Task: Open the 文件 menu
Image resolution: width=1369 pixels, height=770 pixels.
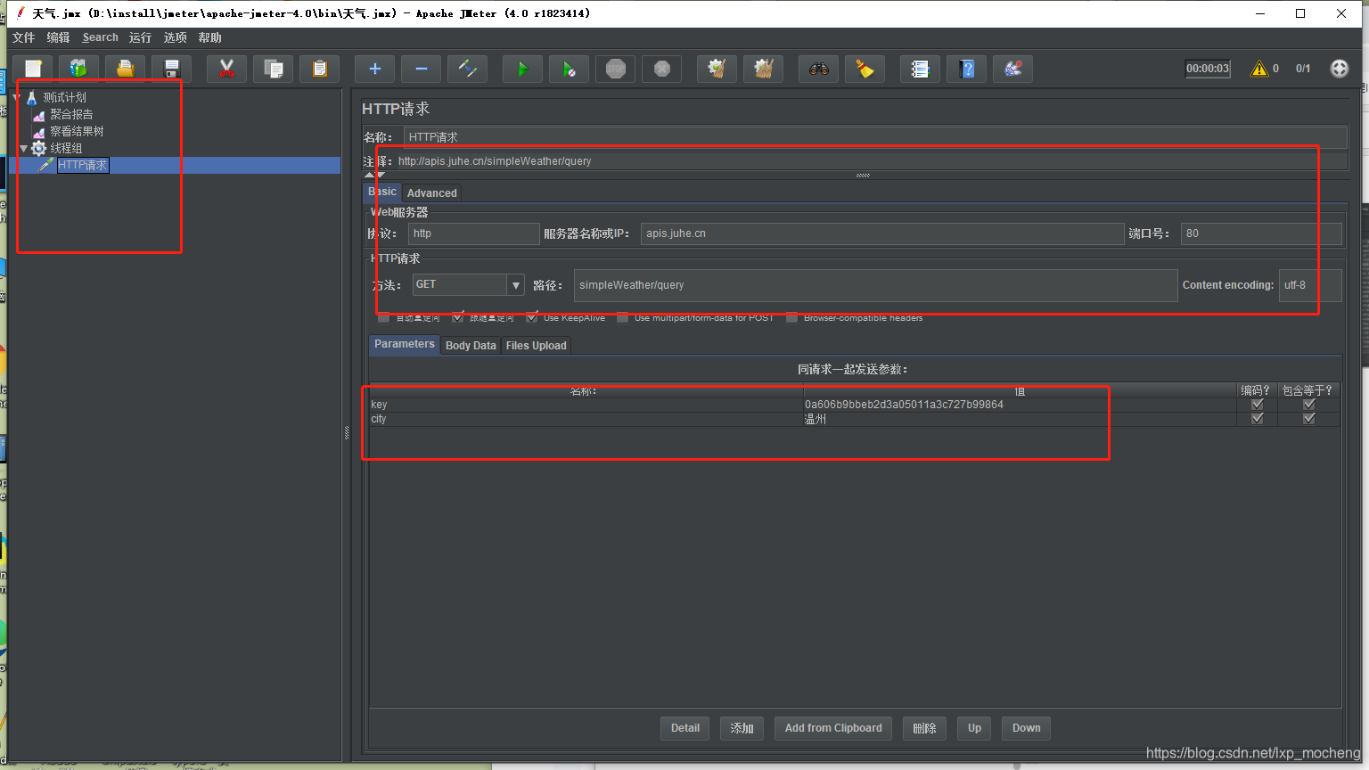Action: click(23, 37)
